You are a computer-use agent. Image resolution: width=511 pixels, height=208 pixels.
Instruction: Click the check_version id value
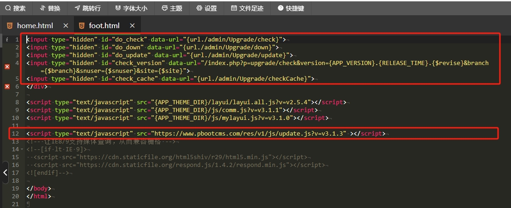tap(139, 63)
